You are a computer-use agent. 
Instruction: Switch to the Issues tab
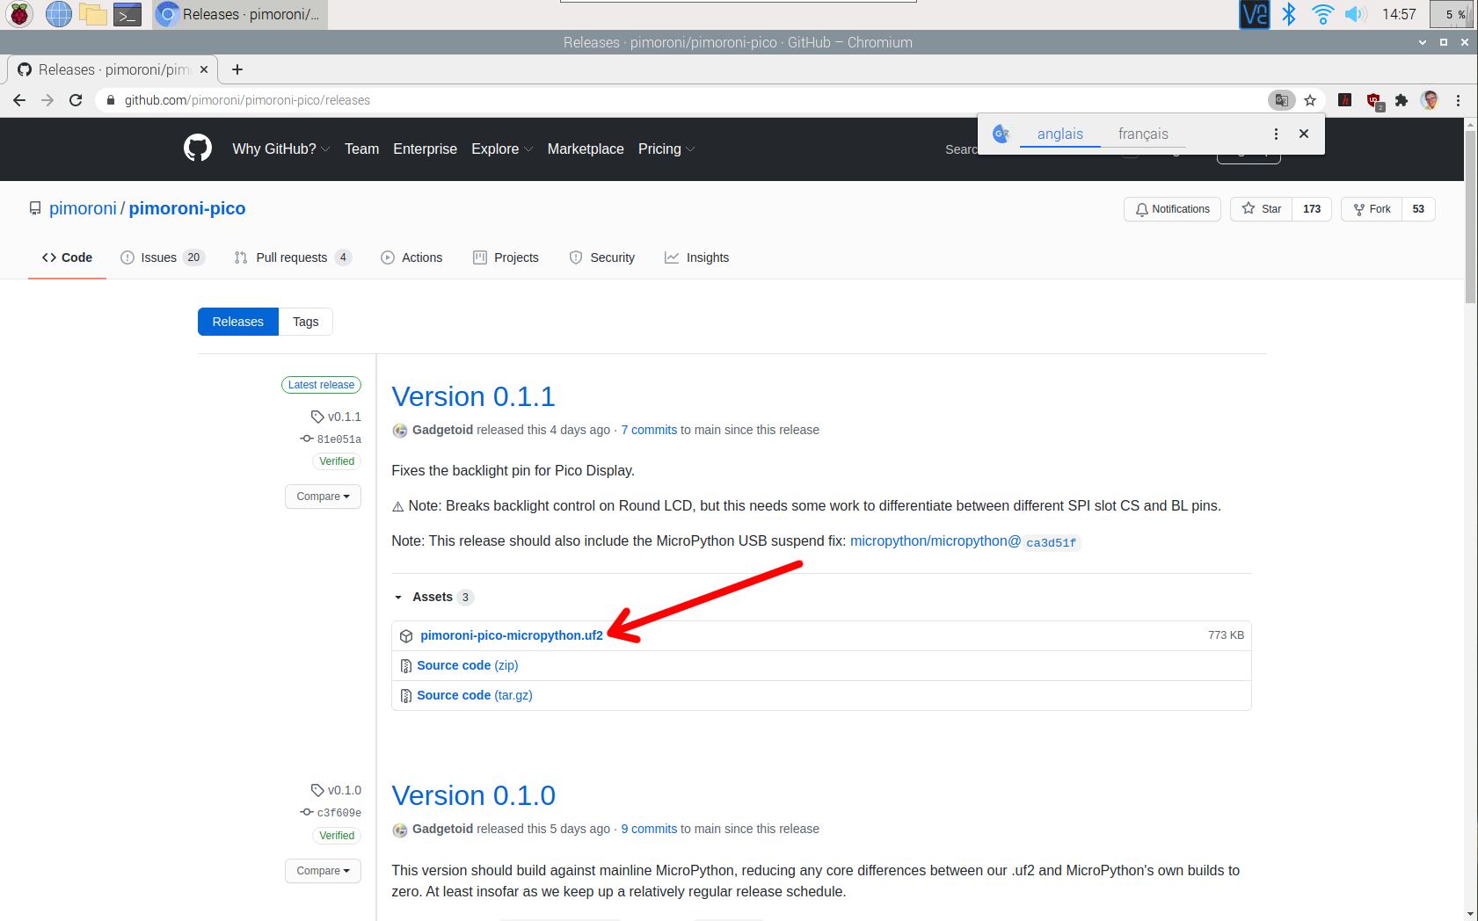coord(162,257)
